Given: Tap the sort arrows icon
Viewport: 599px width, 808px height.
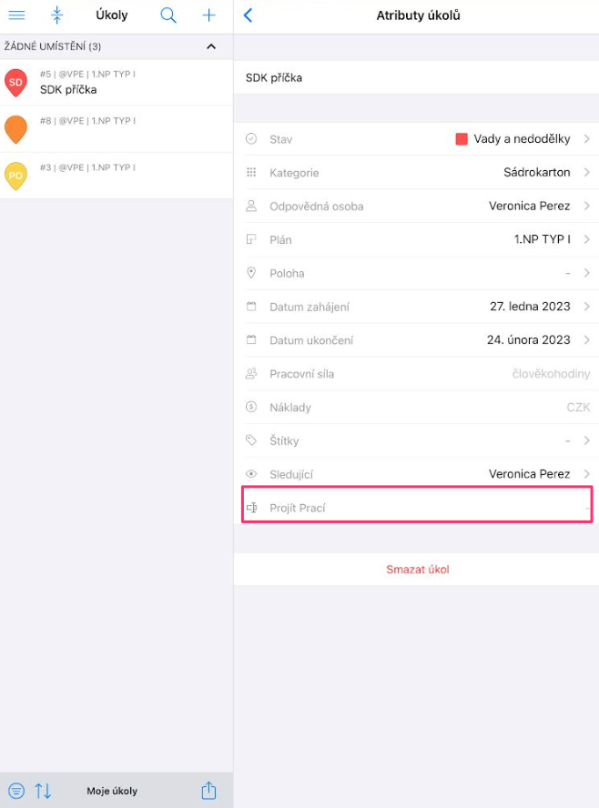Looking at the screenshot, I should [43, 791].
